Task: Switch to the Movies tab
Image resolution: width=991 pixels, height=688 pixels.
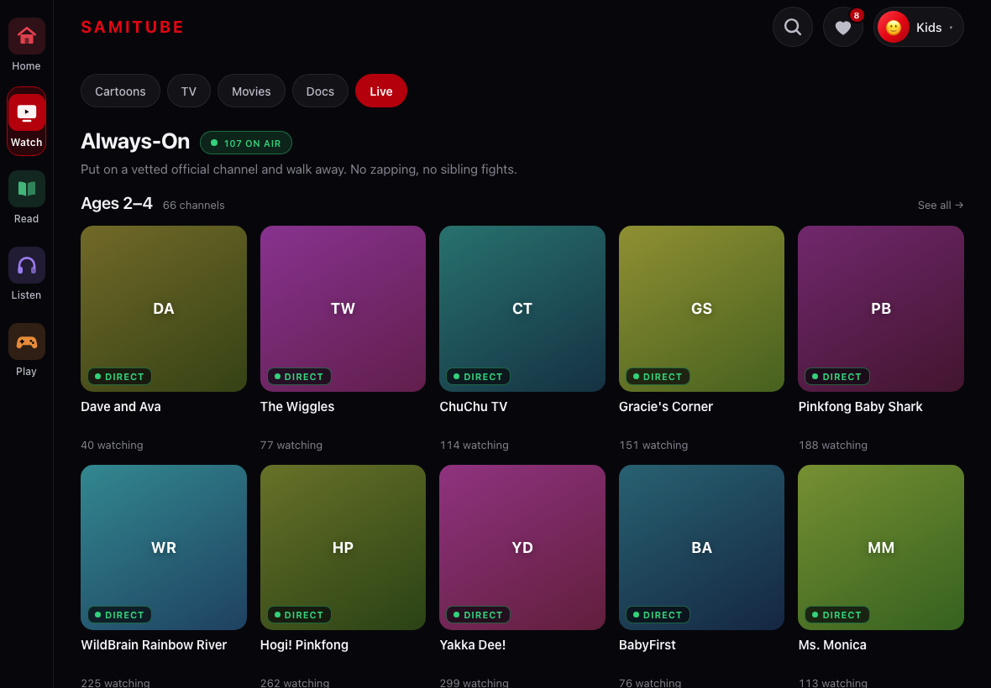Action: 251,91
